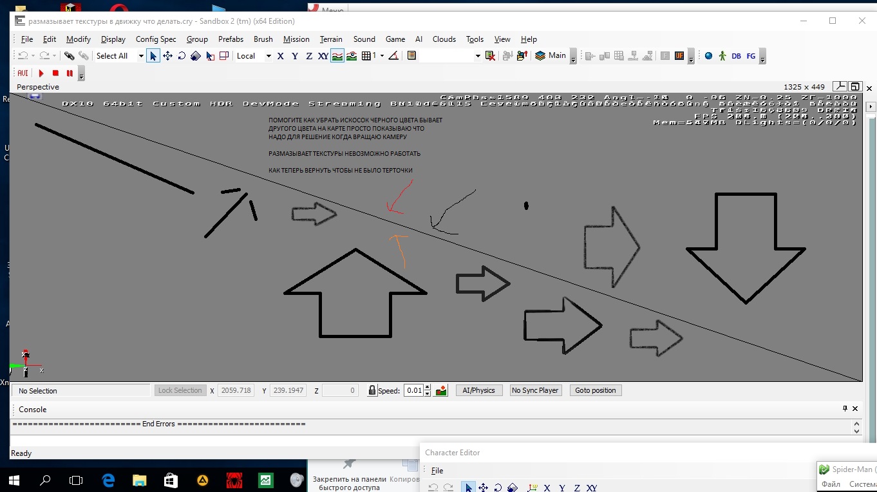The height and width of the screenshot is (492, 877).
Task: Click the Goto position button
Action: (595, 390)
